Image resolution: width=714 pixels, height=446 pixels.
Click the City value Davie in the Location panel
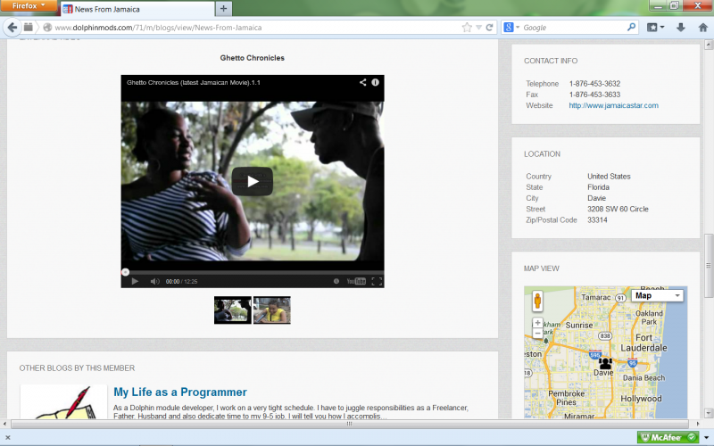point(596,198)
